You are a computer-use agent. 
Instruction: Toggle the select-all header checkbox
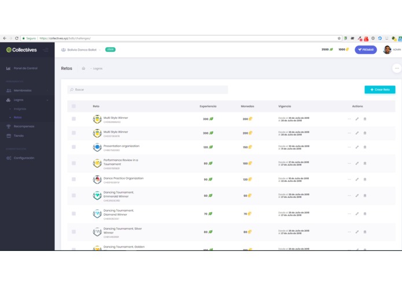pos(73,106)
